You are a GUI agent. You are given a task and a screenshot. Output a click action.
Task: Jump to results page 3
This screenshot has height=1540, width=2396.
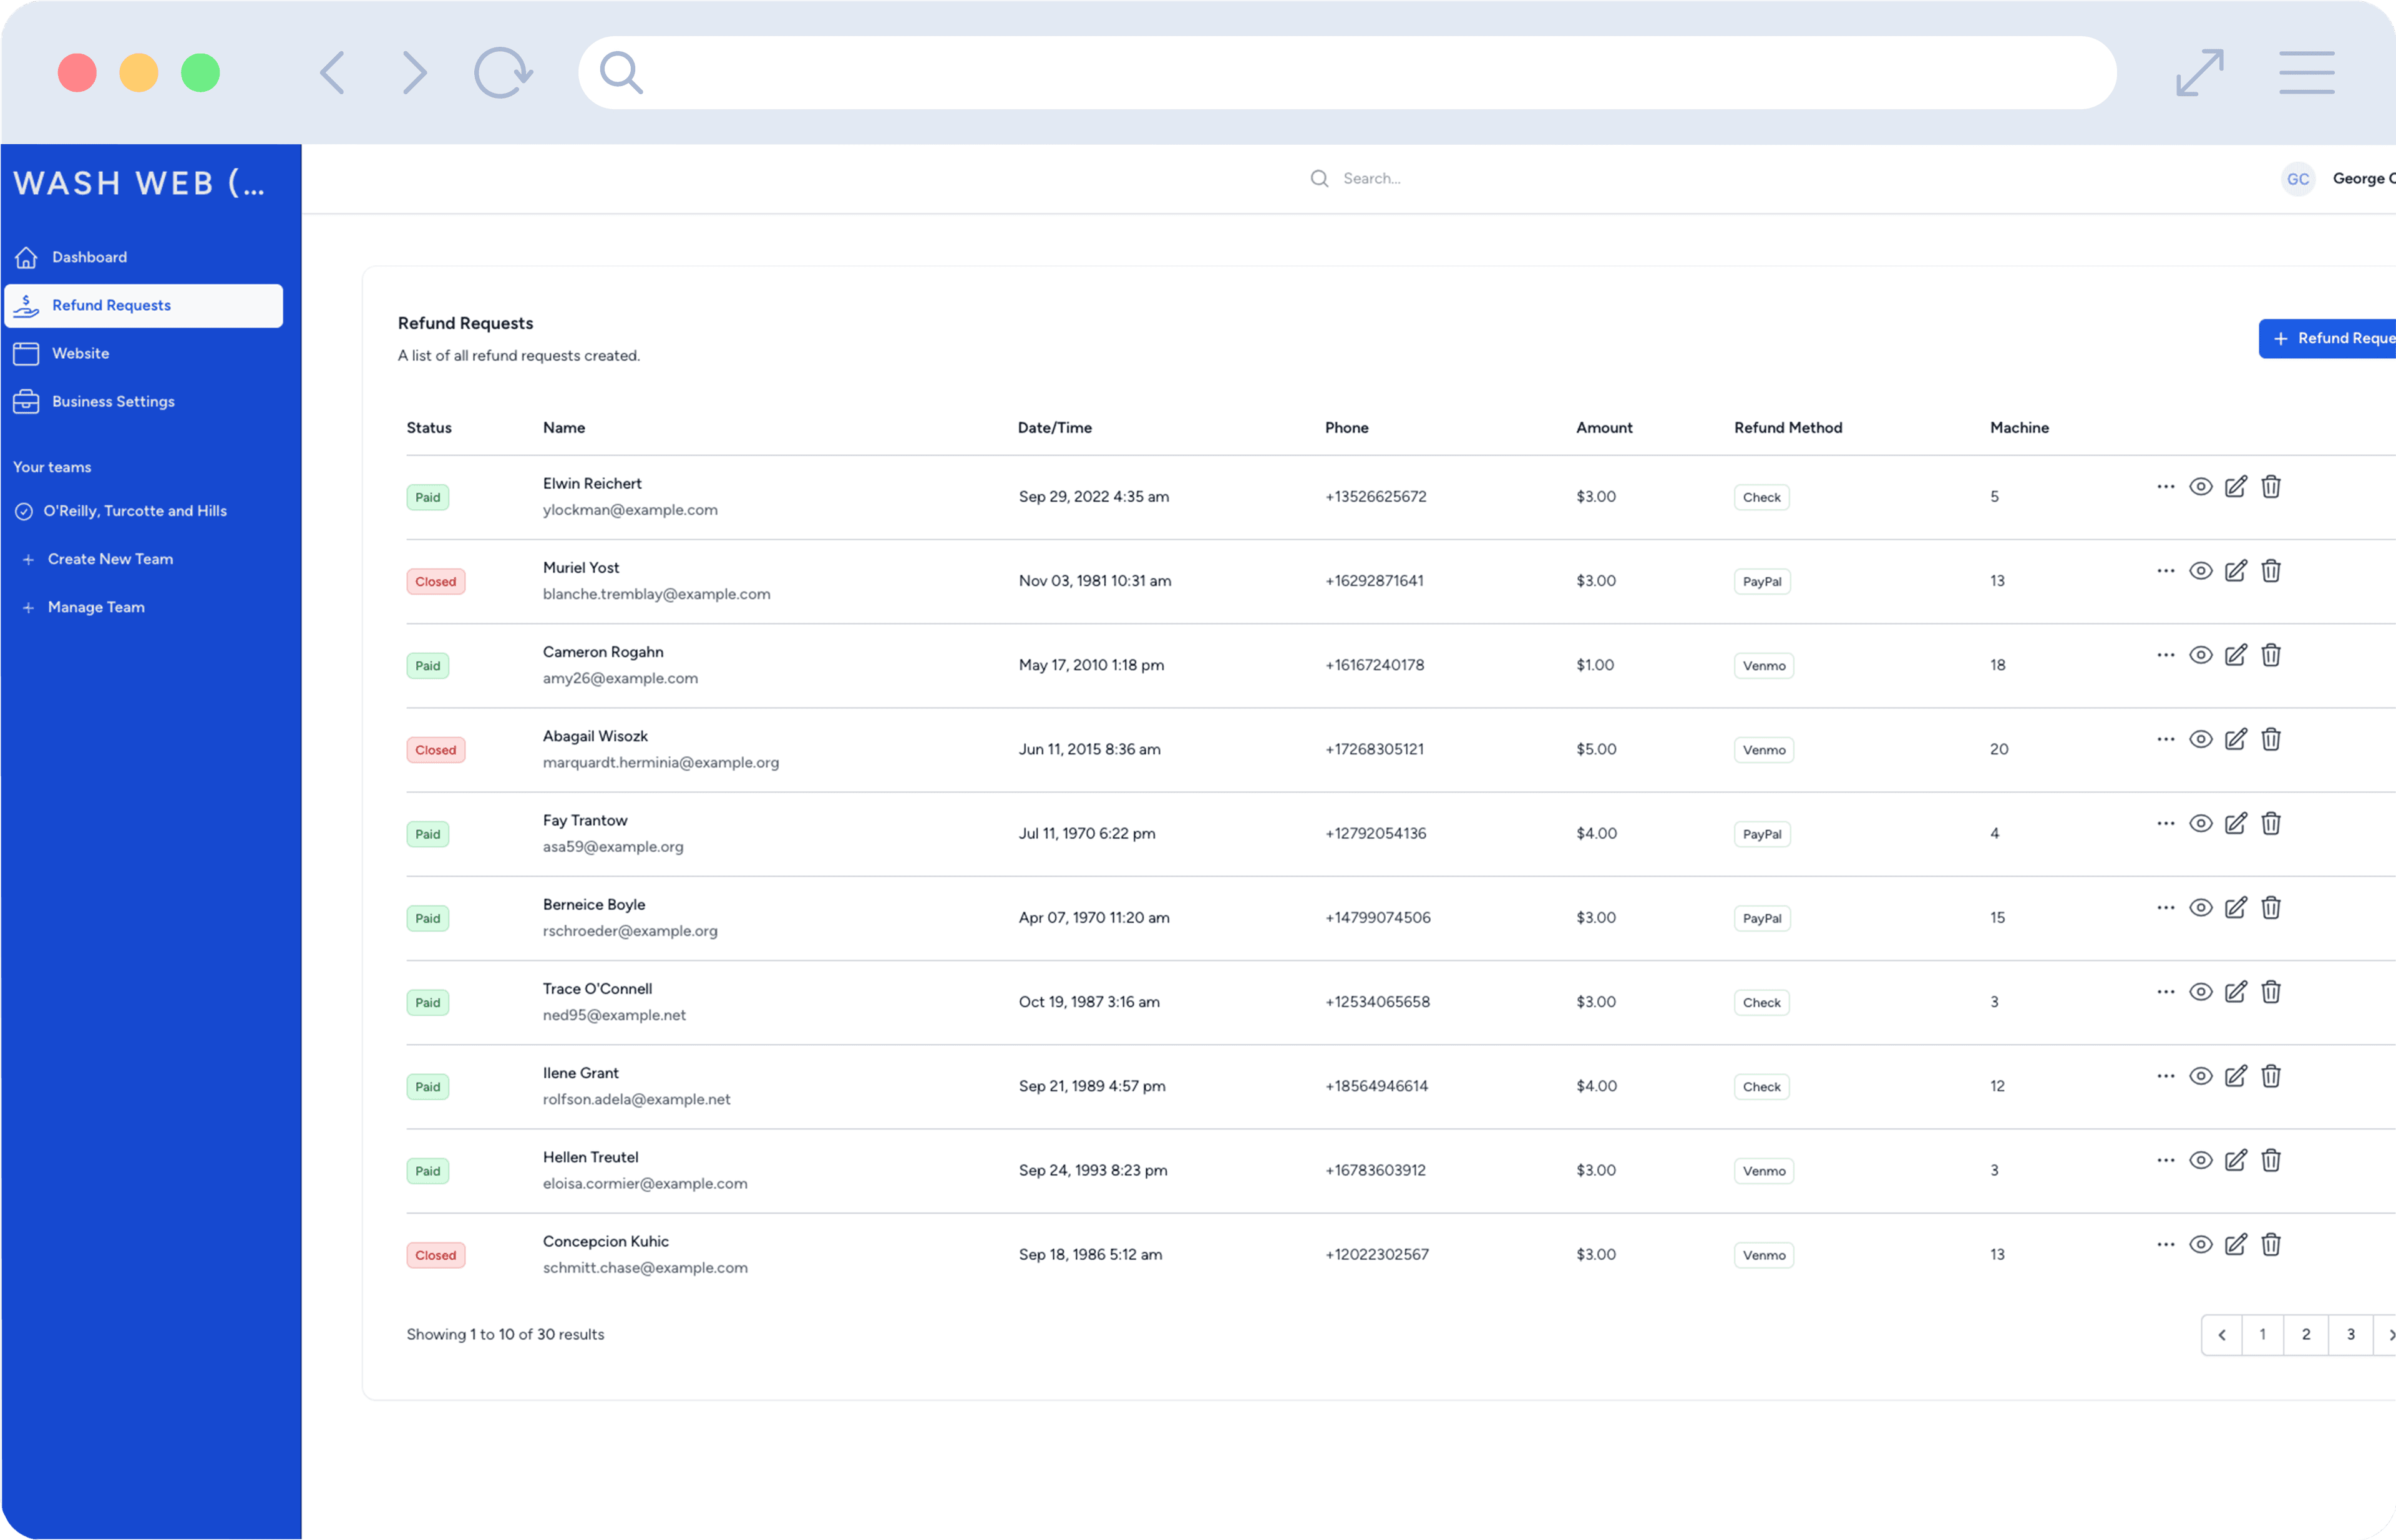pyautogui.click(x=2351, y=1335)
